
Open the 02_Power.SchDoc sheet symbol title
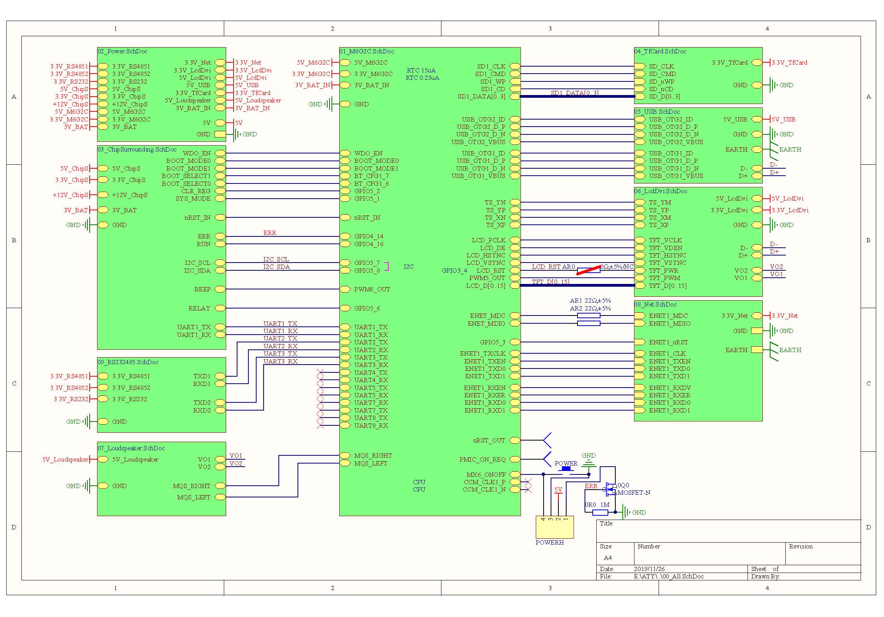(122, 51)
